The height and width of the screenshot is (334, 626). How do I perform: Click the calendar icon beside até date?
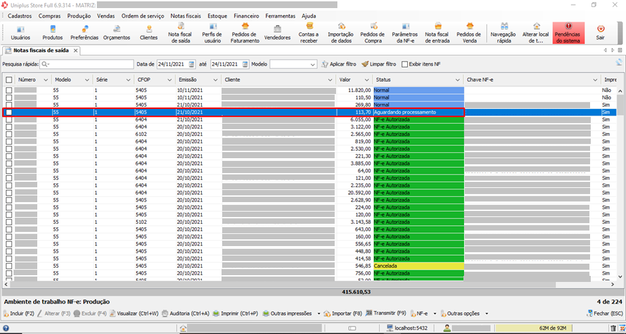coord(245,64)
